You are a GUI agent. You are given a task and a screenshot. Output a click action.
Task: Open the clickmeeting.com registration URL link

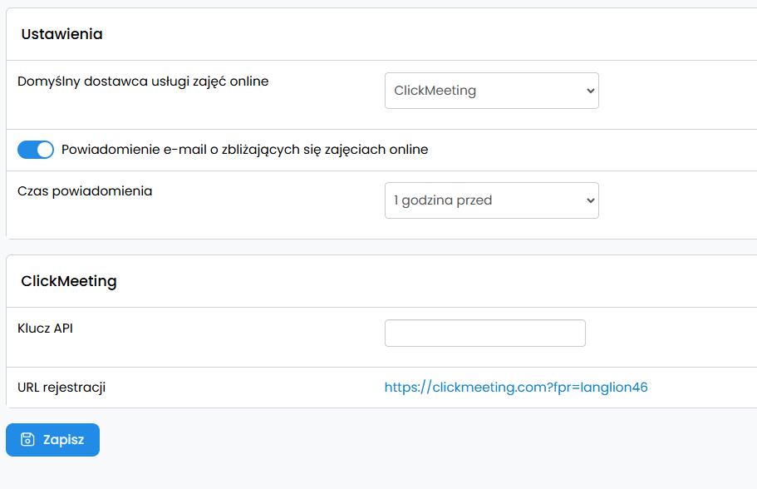[516, 388]
